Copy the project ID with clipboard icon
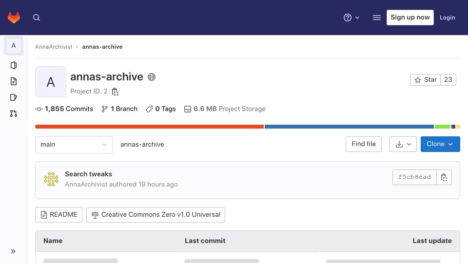Viewport: 468px width, 263px height. 115,92
